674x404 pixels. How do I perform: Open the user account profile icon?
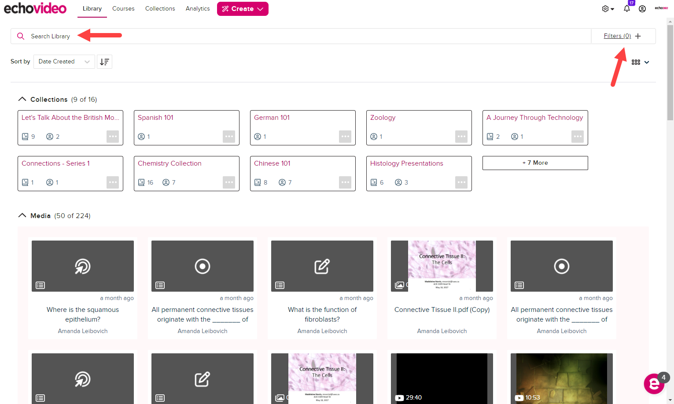coord(642,8)
